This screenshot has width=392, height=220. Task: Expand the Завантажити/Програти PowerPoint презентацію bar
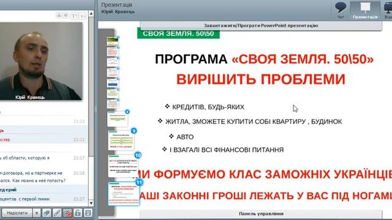[x=261, y=26]
